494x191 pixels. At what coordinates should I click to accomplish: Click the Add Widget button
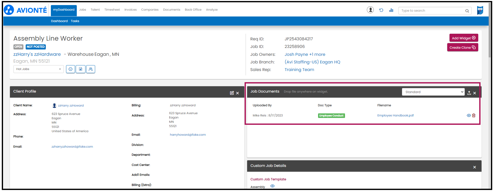(463, 38)
